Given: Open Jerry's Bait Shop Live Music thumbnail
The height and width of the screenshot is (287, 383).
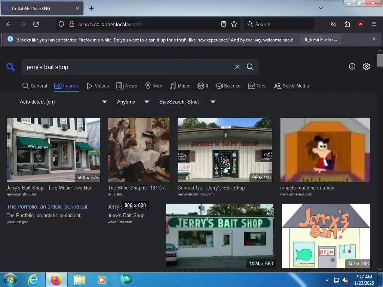Looking at the screenshot, I should coord(53,150).
